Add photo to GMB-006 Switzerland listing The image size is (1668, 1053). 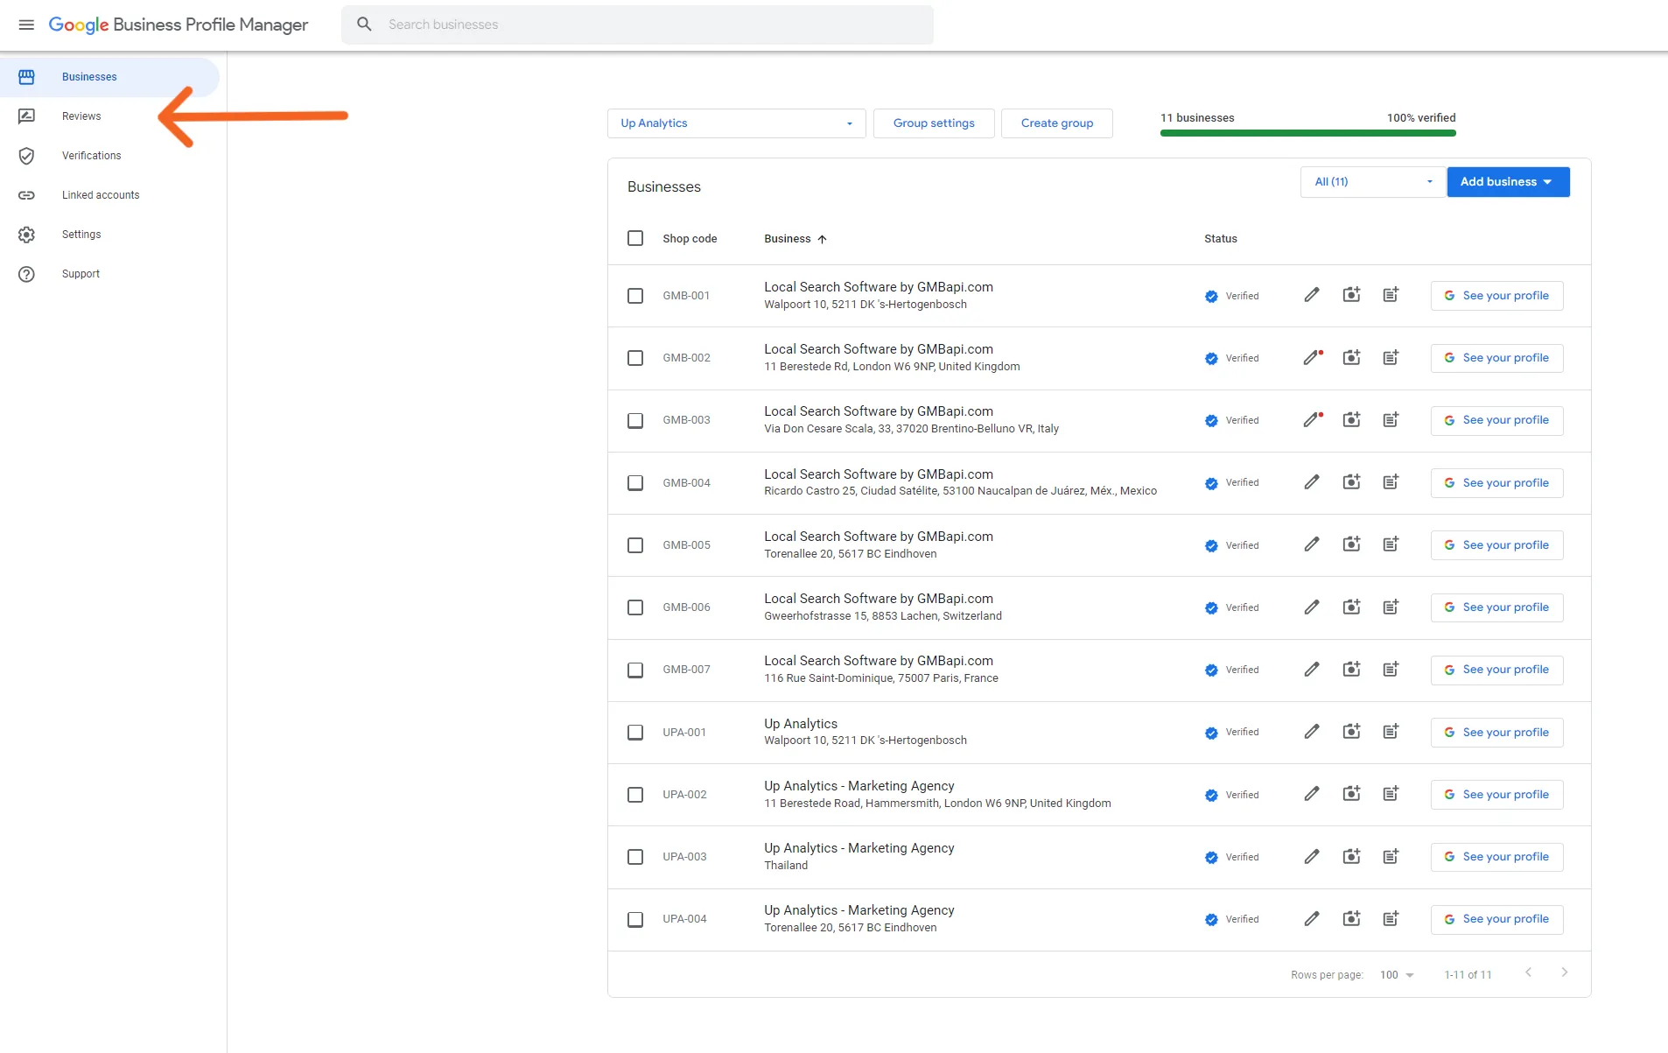click(x=1351, y=607)
